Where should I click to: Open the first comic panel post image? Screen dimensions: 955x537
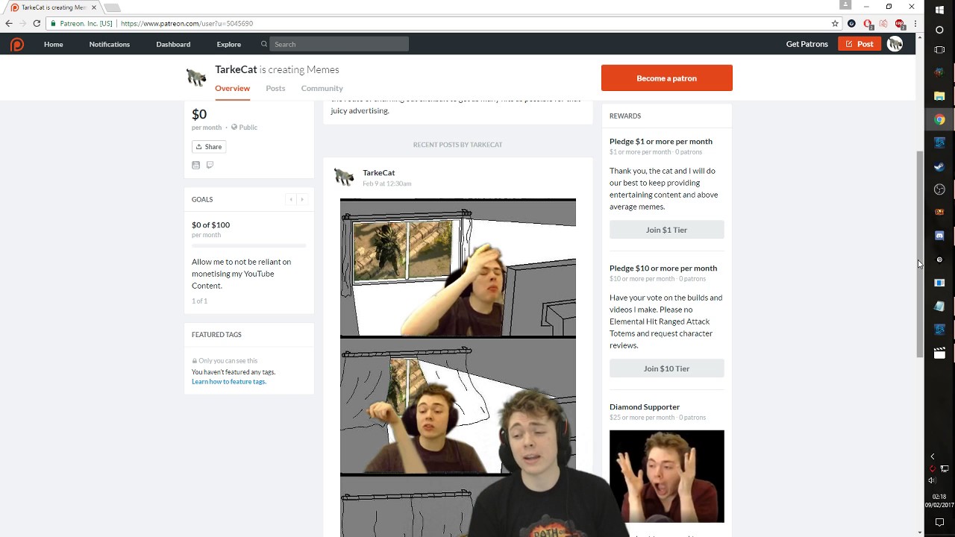pos(458,268)
